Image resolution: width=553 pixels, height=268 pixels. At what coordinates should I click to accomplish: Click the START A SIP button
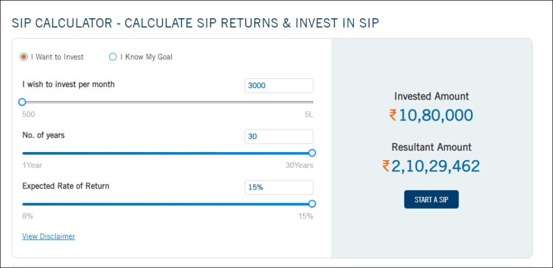431,200
